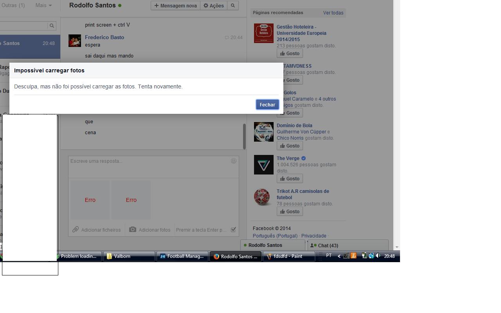This screenshot has height=313, width=501.
Task: Click the conversation scrollbar thumb
Action: pyautogui.click(x=244, y=136)
